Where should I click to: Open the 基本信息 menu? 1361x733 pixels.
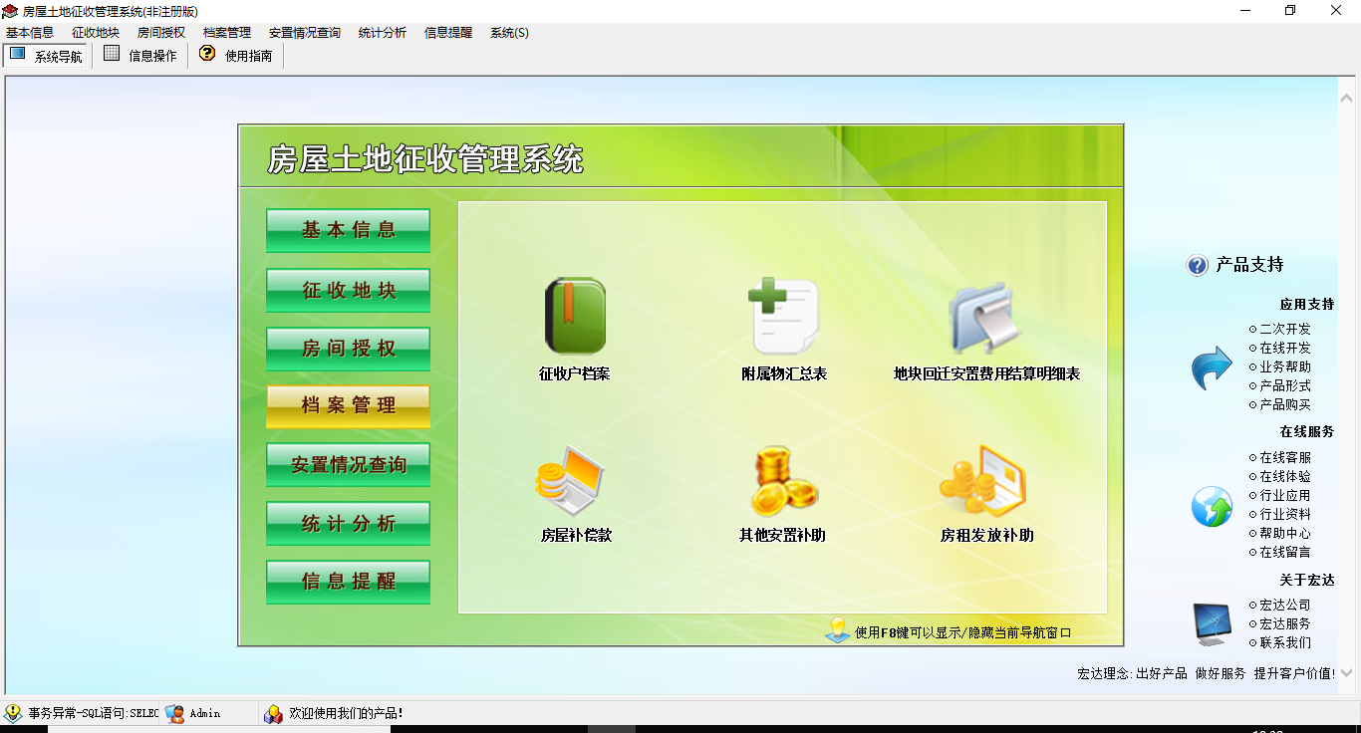(x=30, y=33)
